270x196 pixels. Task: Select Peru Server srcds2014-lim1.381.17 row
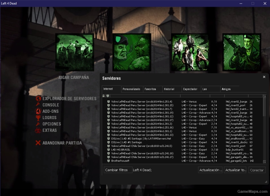182,120
